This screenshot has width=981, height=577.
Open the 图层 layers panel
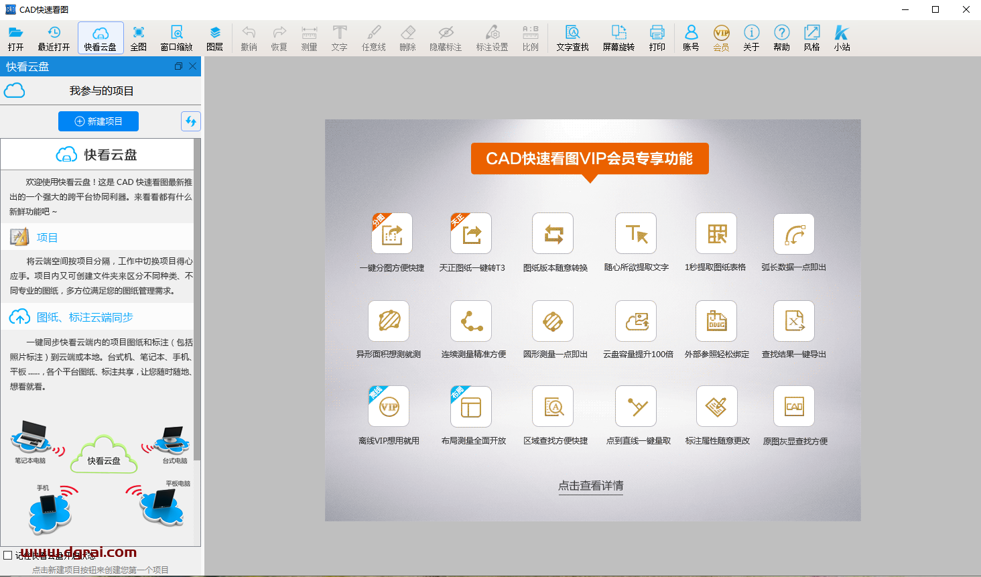pyautogui.click(x=215, y=38)
